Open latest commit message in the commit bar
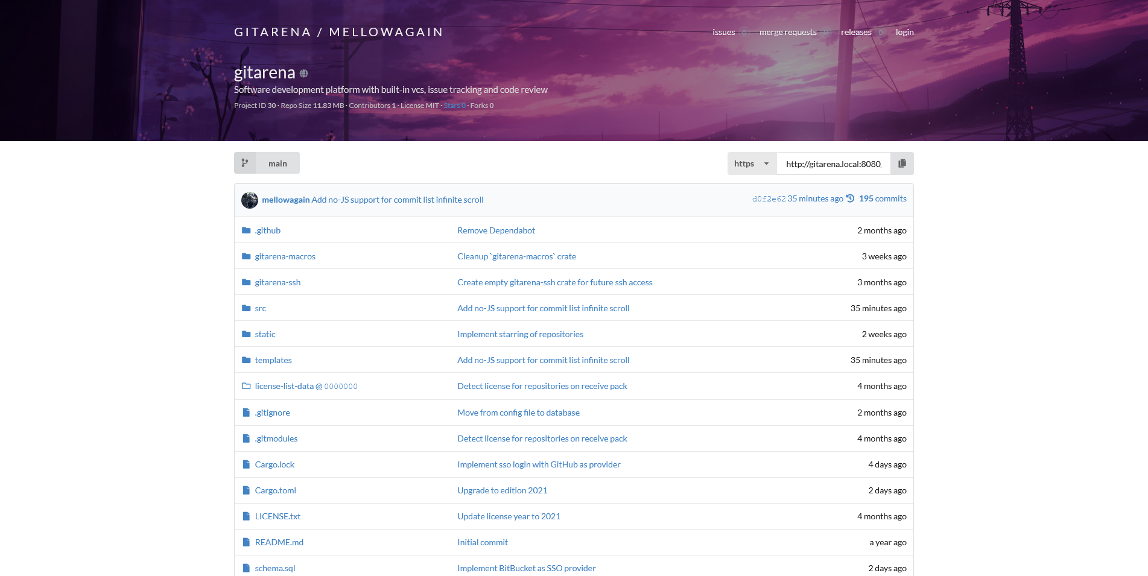1148x576 pixels. pyautogui.click(x=398, y=200)
